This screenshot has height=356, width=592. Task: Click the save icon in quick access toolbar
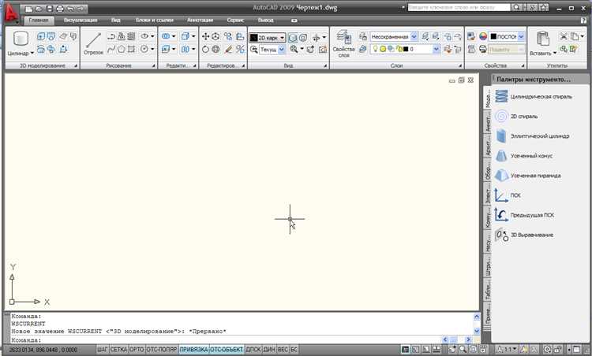point(49,9)
